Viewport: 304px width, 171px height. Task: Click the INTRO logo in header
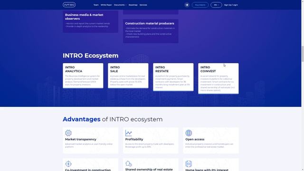69,5
